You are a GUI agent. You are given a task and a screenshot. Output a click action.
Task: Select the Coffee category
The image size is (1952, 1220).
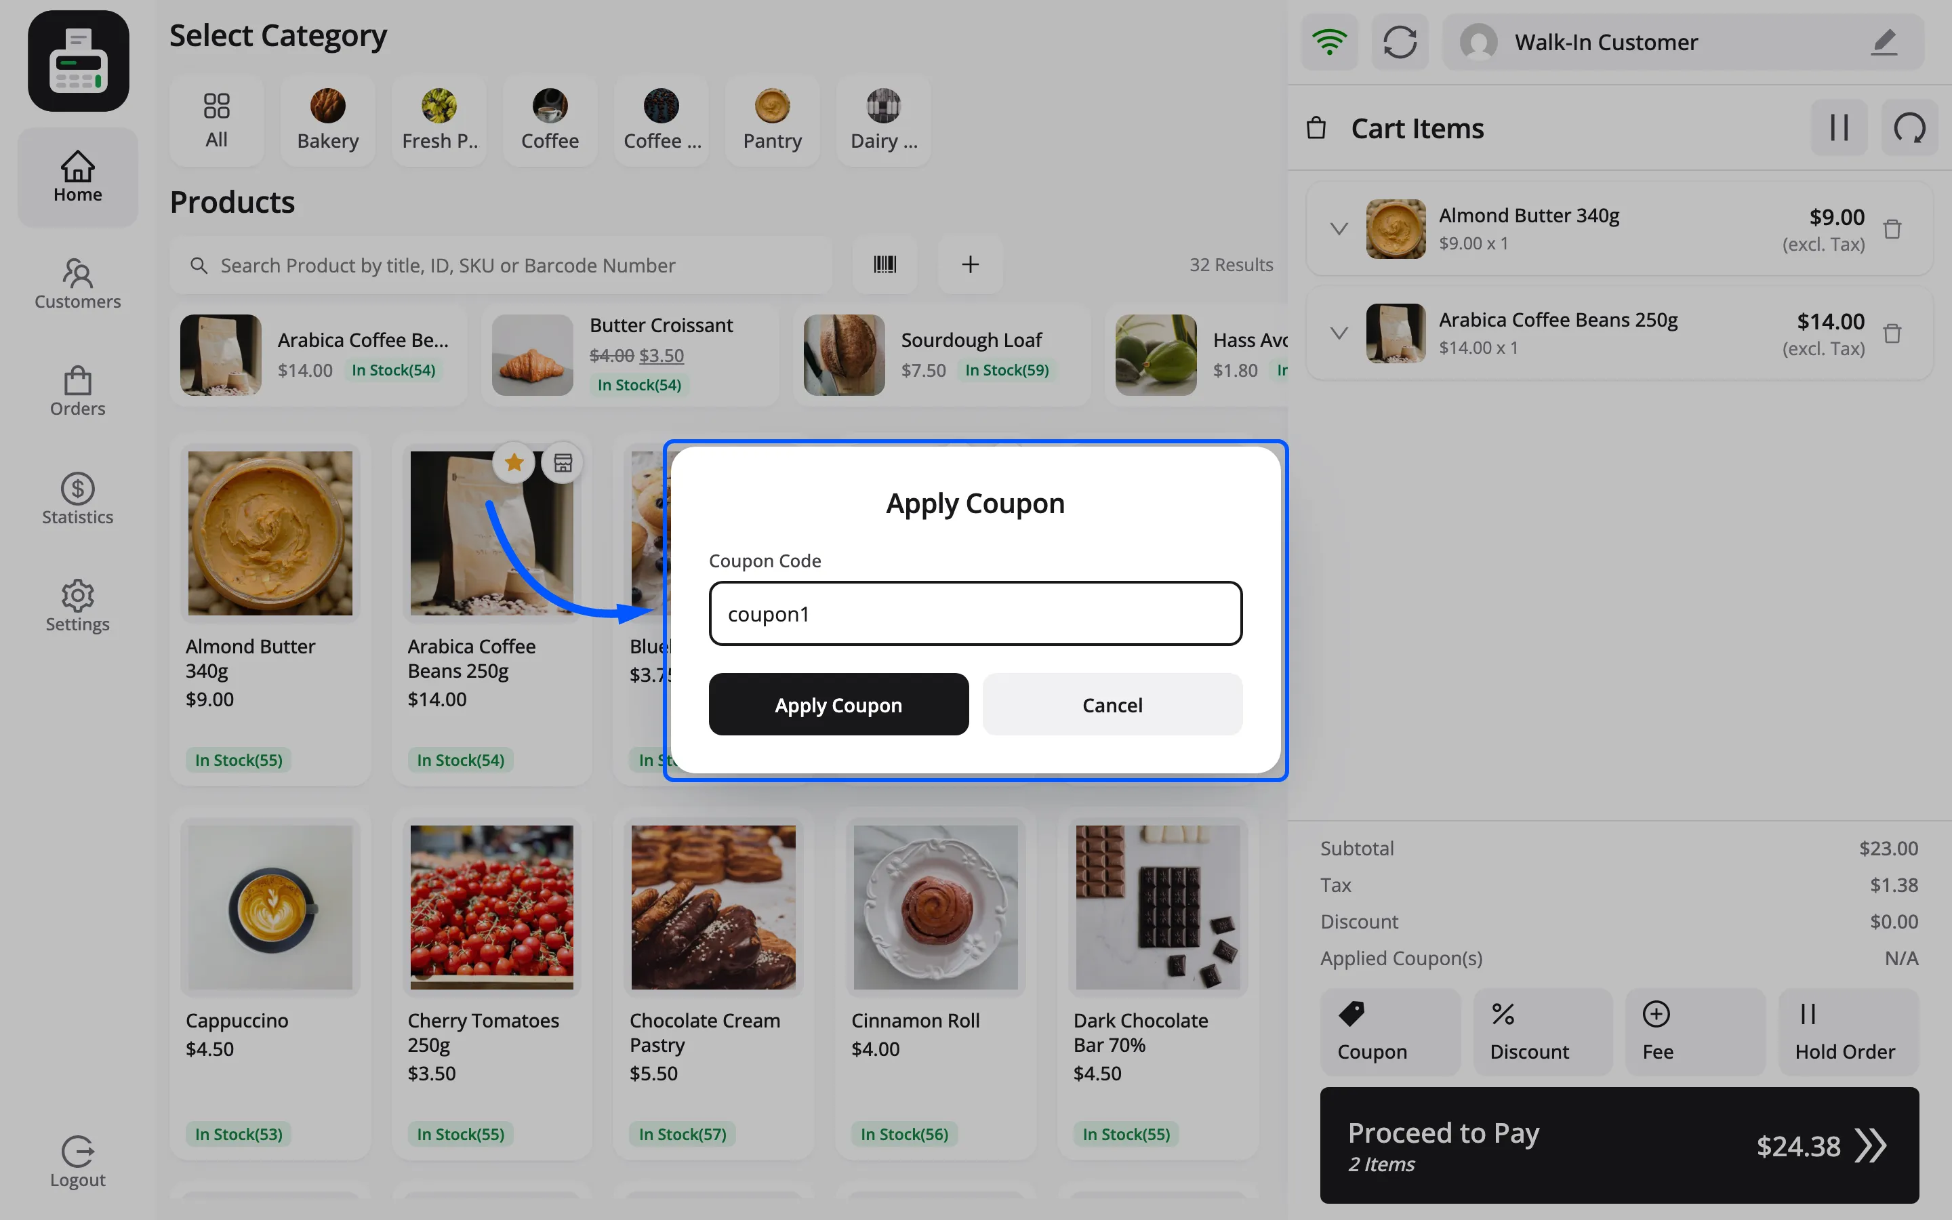(x=550, y=121)
